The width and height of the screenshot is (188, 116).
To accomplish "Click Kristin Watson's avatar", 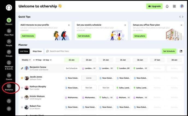I will point(27,97).
